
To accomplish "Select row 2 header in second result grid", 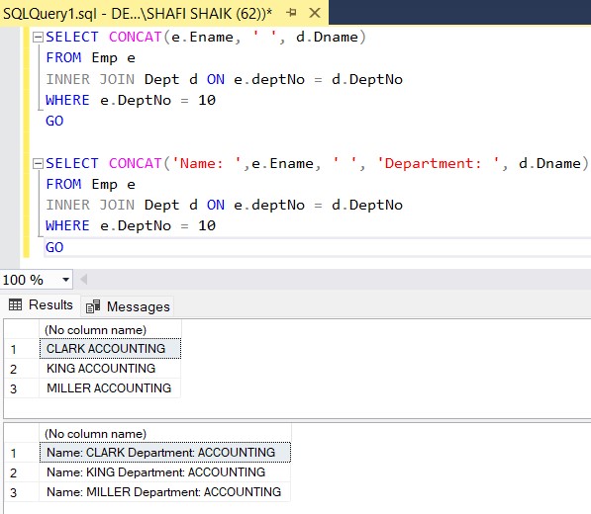I will (22, 472).
